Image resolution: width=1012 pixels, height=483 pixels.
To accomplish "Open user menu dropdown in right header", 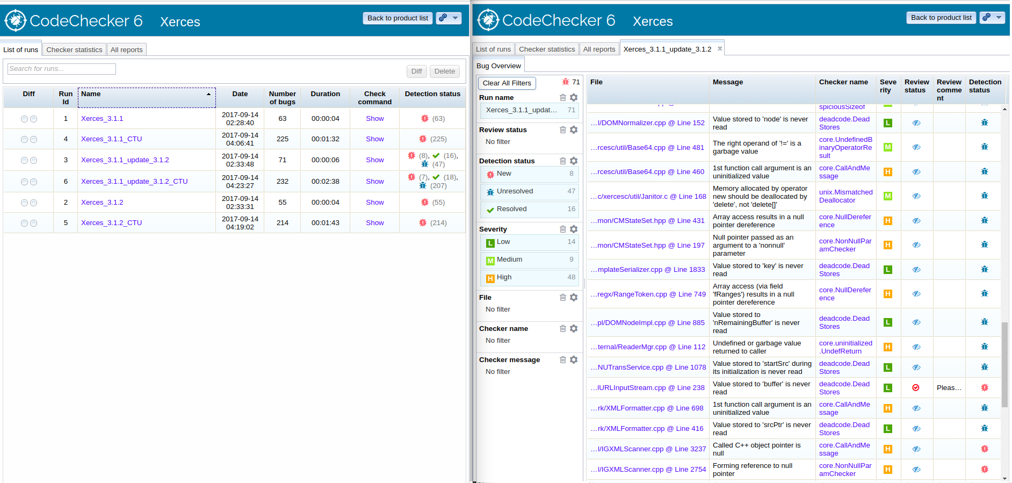I will (992, 18).
